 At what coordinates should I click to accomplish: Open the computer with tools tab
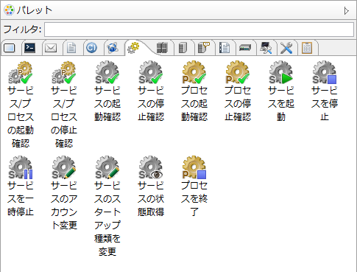tap(266, 48)
